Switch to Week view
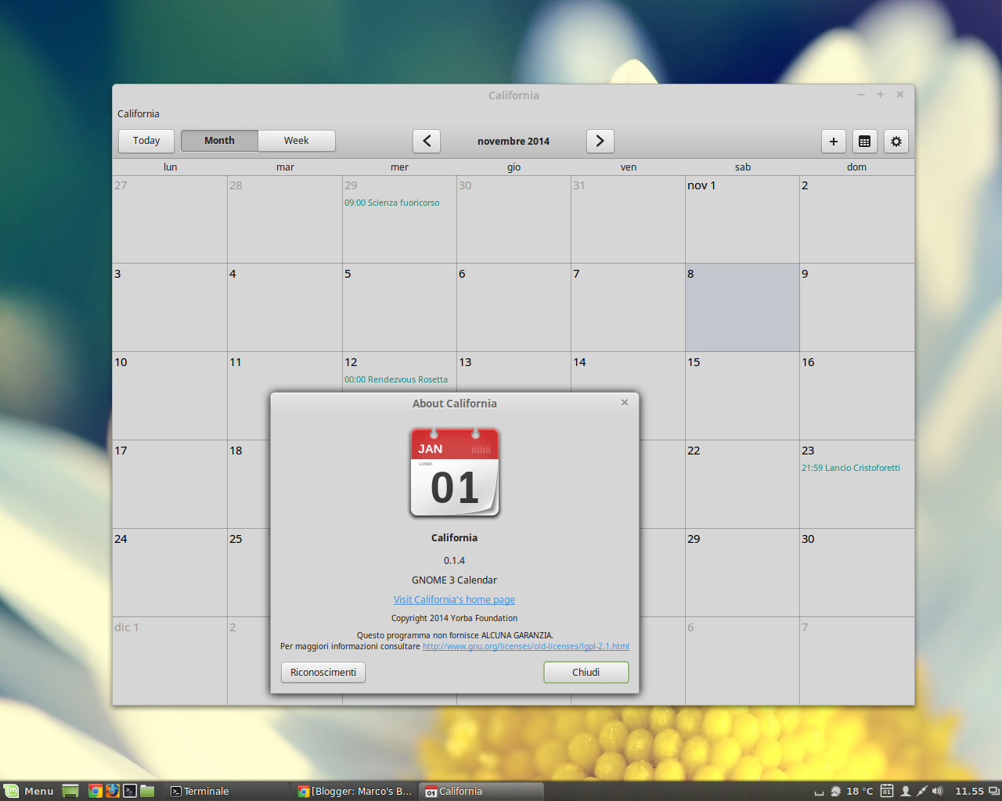 coord(297,141)
